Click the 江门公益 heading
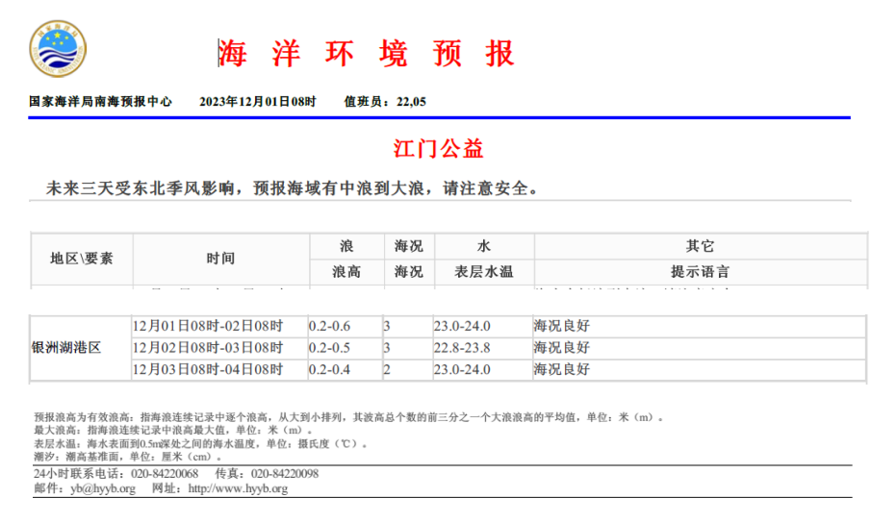 pyautogui.click(x=438, y=149)
